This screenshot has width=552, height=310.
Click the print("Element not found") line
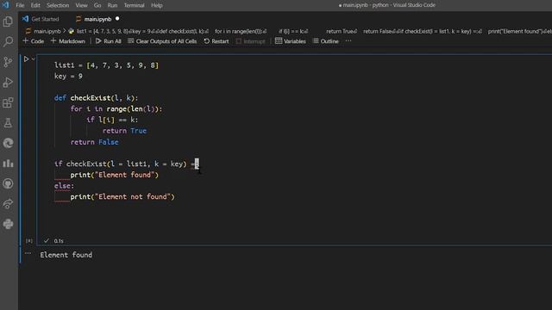(122, 197)
